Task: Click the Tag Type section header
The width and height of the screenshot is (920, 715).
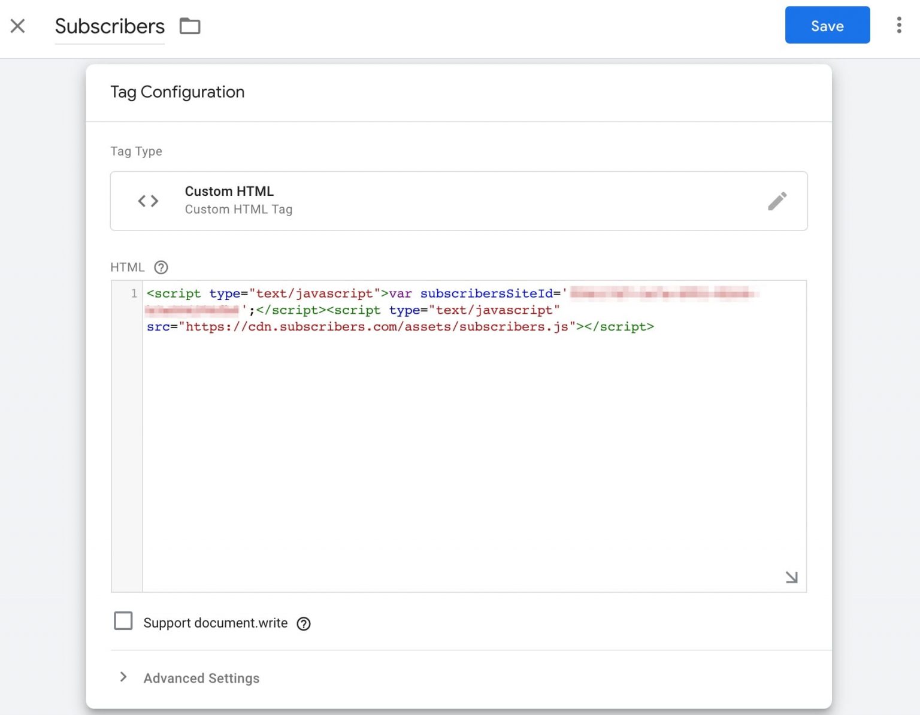Action: pos(136,151)
